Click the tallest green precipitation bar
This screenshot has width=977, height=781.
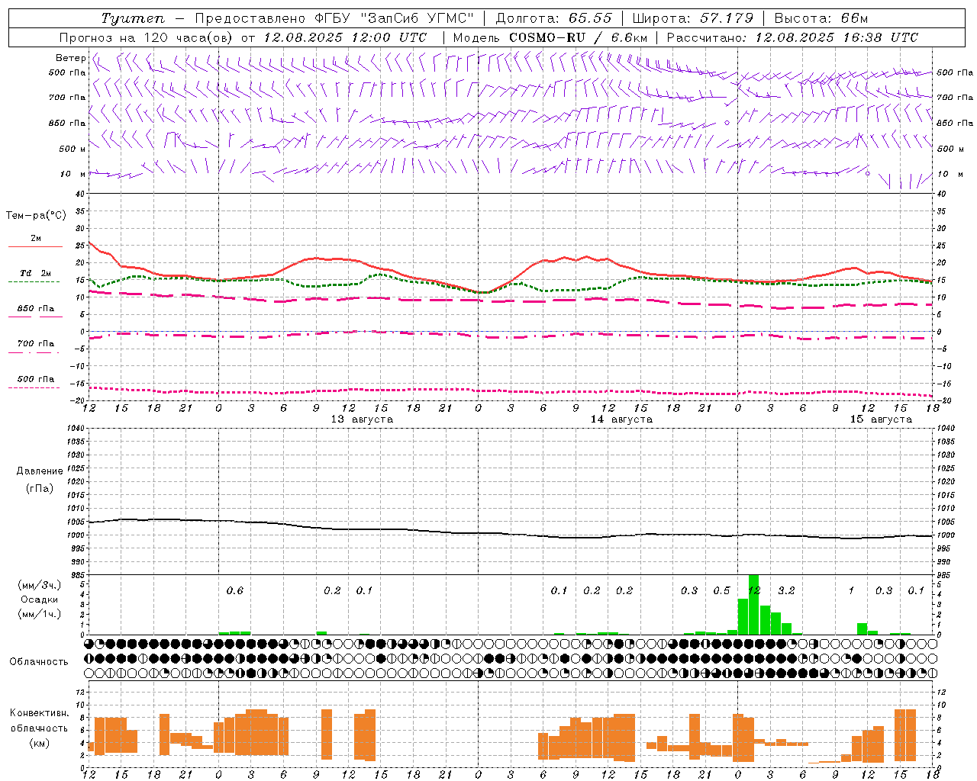753,604
